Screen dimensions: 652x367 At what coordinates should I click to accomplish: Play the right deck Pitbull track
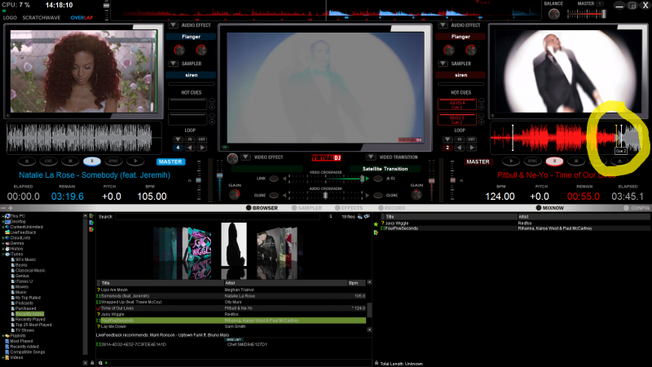click(511, 161)
